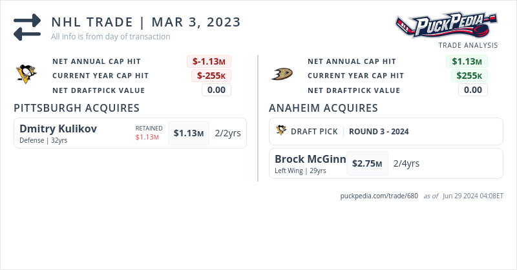Click the NHL Trade Mar 3, 2023 heading
Image resolution: width=517 pixels, height=270 pixels.
(146, 22)
